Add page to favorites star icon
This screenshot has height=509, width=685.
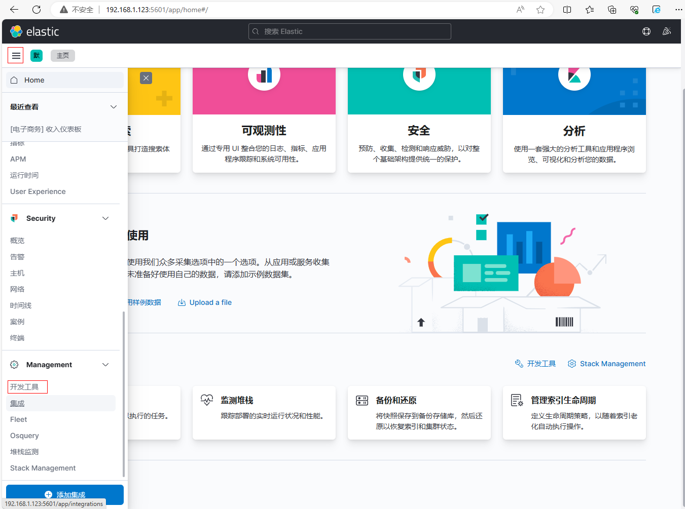(540, 10)
